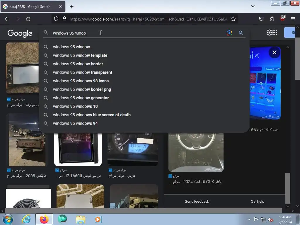Launch Internet Explorer from taskbar

(26, 219)
